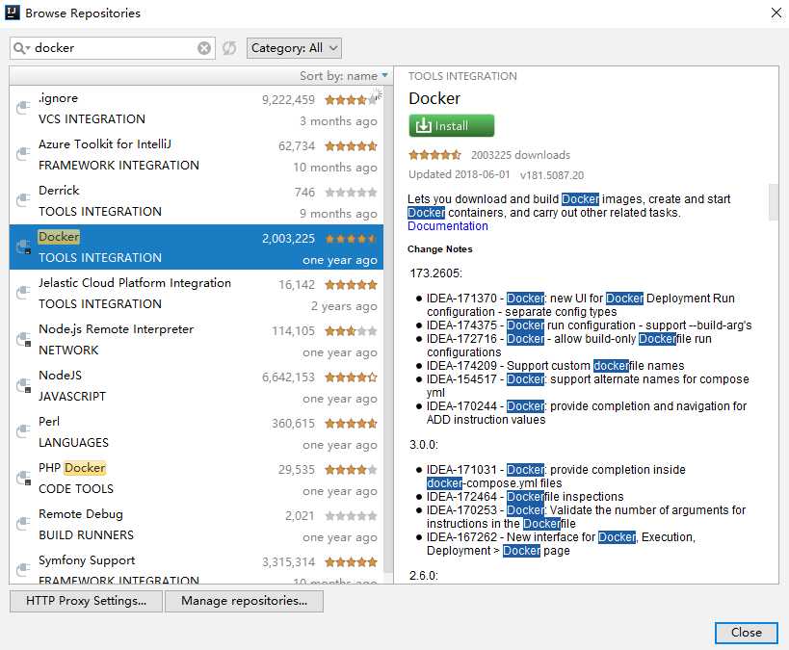Select Azure Toolkit for IntelliJ plugin
The height and width of the screenshot is (650, 789).
coord(105,144)
